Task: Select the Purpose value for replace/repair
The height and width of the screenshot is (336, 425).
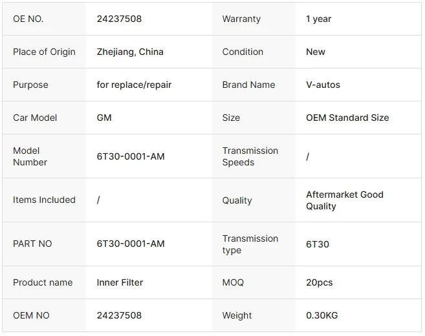Action: (x=134, y=85)
